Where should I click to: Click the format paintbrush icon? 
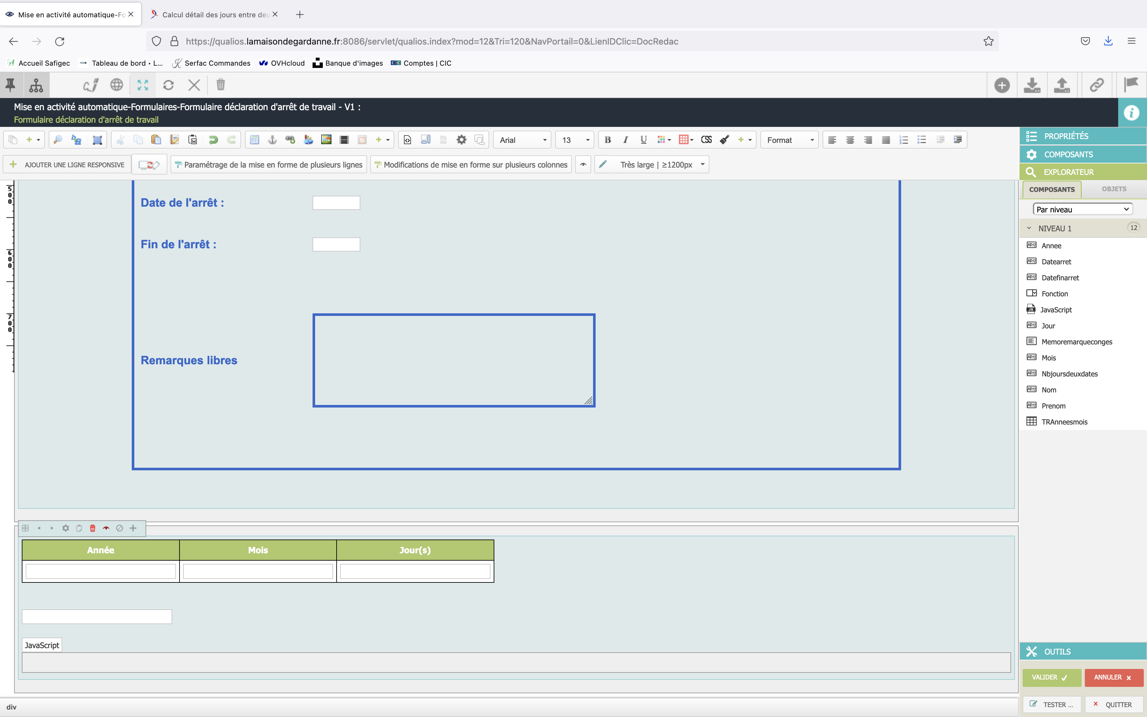tap(724, 140)
